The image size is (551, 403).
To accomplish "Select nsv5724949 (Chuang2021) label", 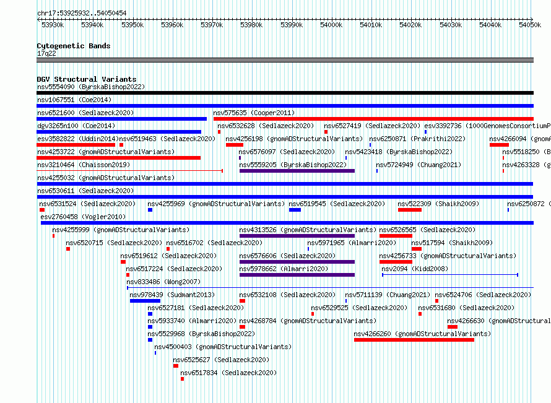I will [418, 165].
